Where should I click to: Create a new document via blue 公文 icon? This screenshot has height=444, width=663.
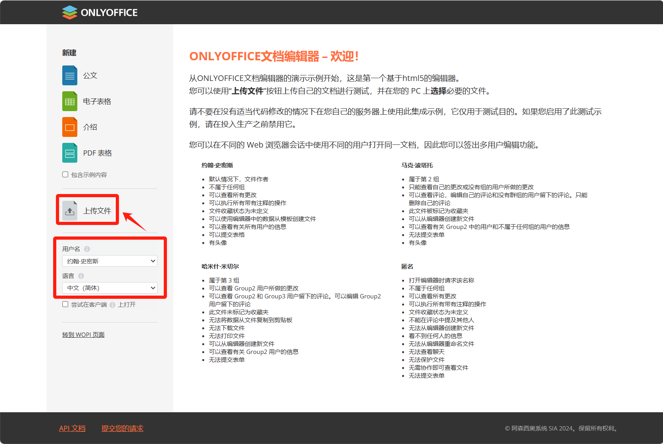(69, 75)
